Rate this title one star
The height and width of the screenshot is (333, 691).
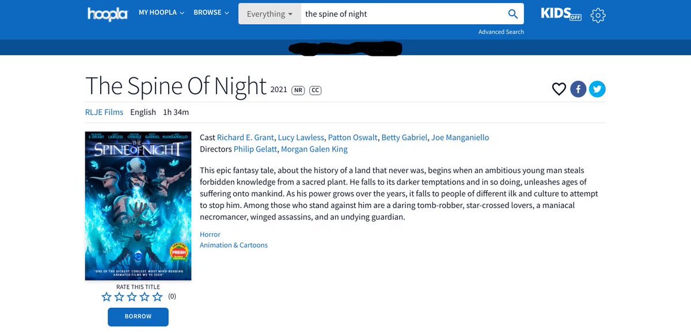tap(107, 297)
